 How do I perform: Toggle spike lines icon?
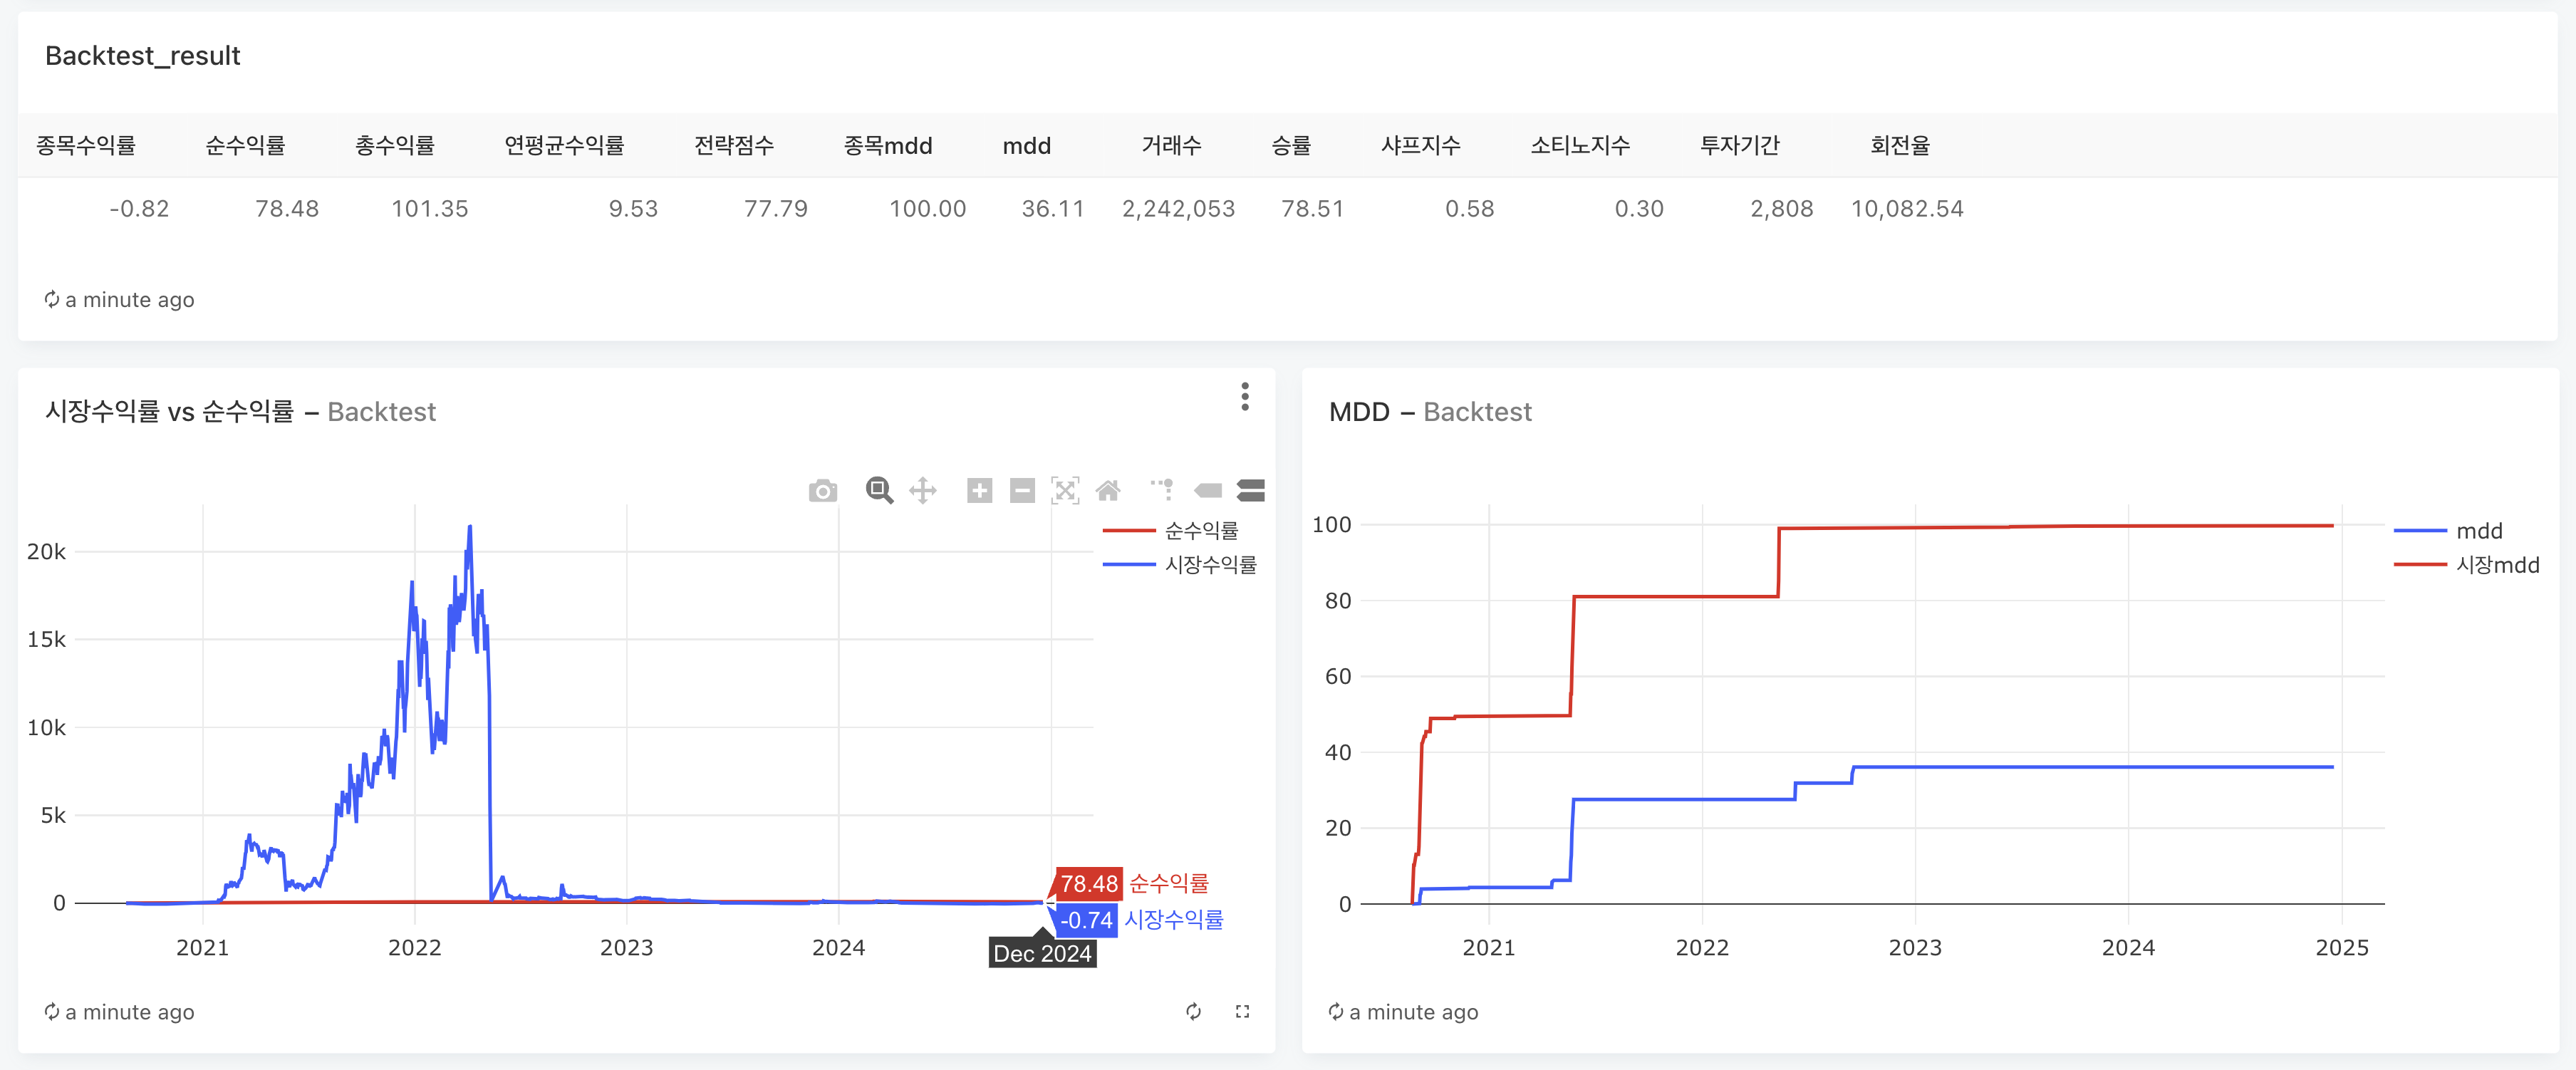pos(1162,490)
